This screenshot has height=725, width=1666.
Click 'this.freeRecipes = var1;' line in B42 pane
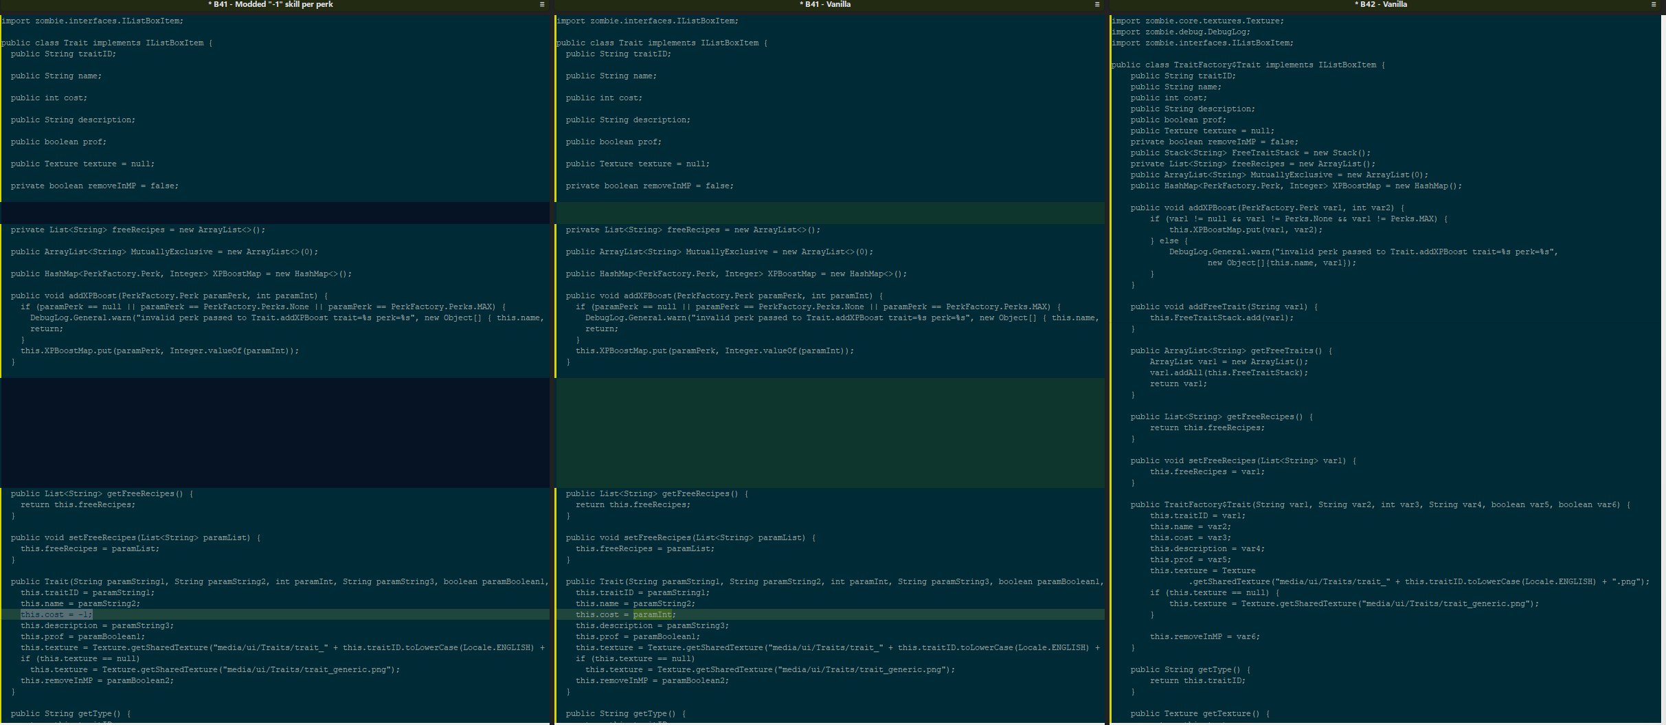click(x=1207, y=471)
